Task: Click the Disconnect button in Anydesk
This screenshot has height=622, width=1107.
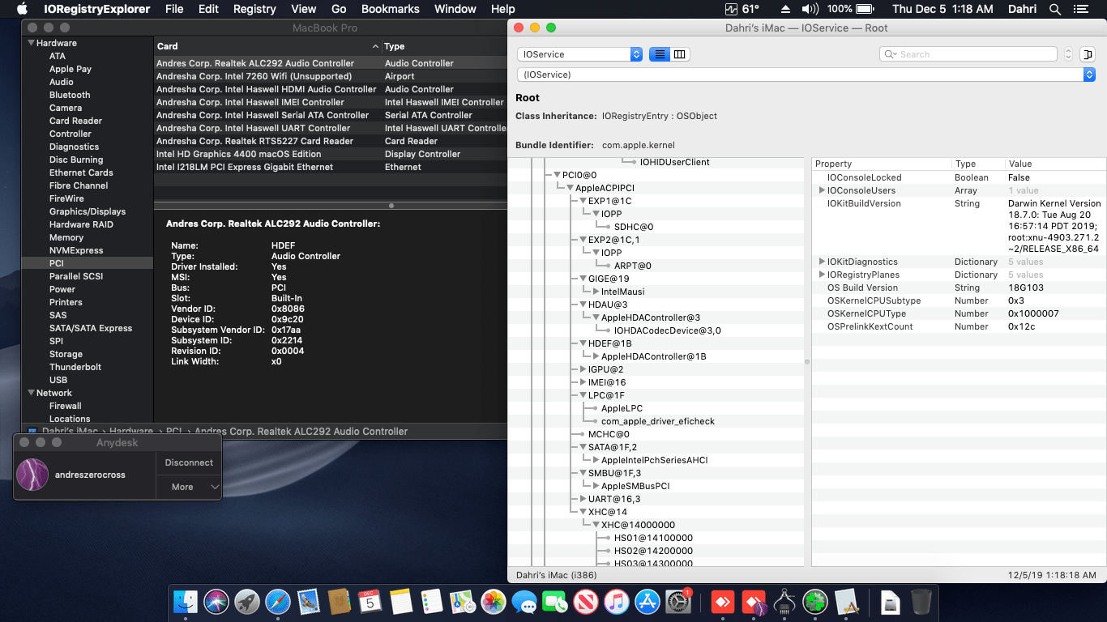Action: (x=189, y=462)
